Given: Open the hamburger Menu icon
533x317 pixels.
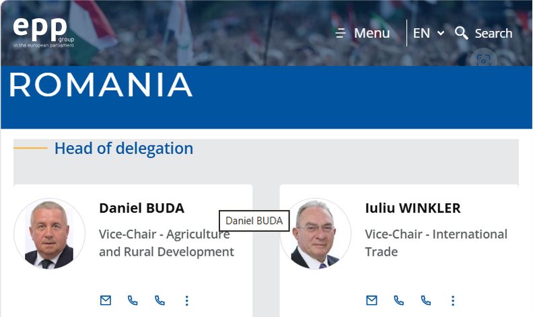Looking at the screenshot, I should click(x=341, y=33).
